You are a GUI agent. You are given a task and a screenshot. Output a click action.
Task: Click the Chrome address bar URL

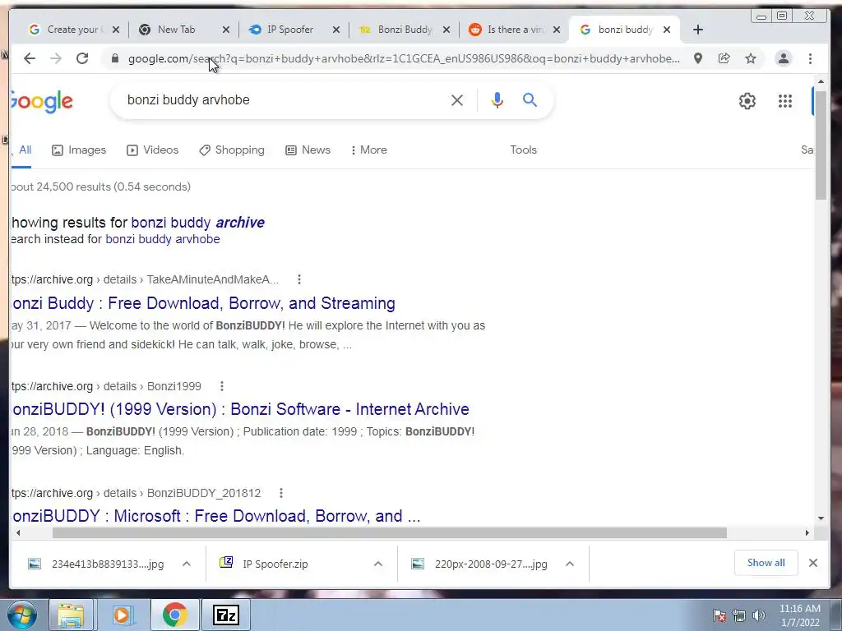404,58
